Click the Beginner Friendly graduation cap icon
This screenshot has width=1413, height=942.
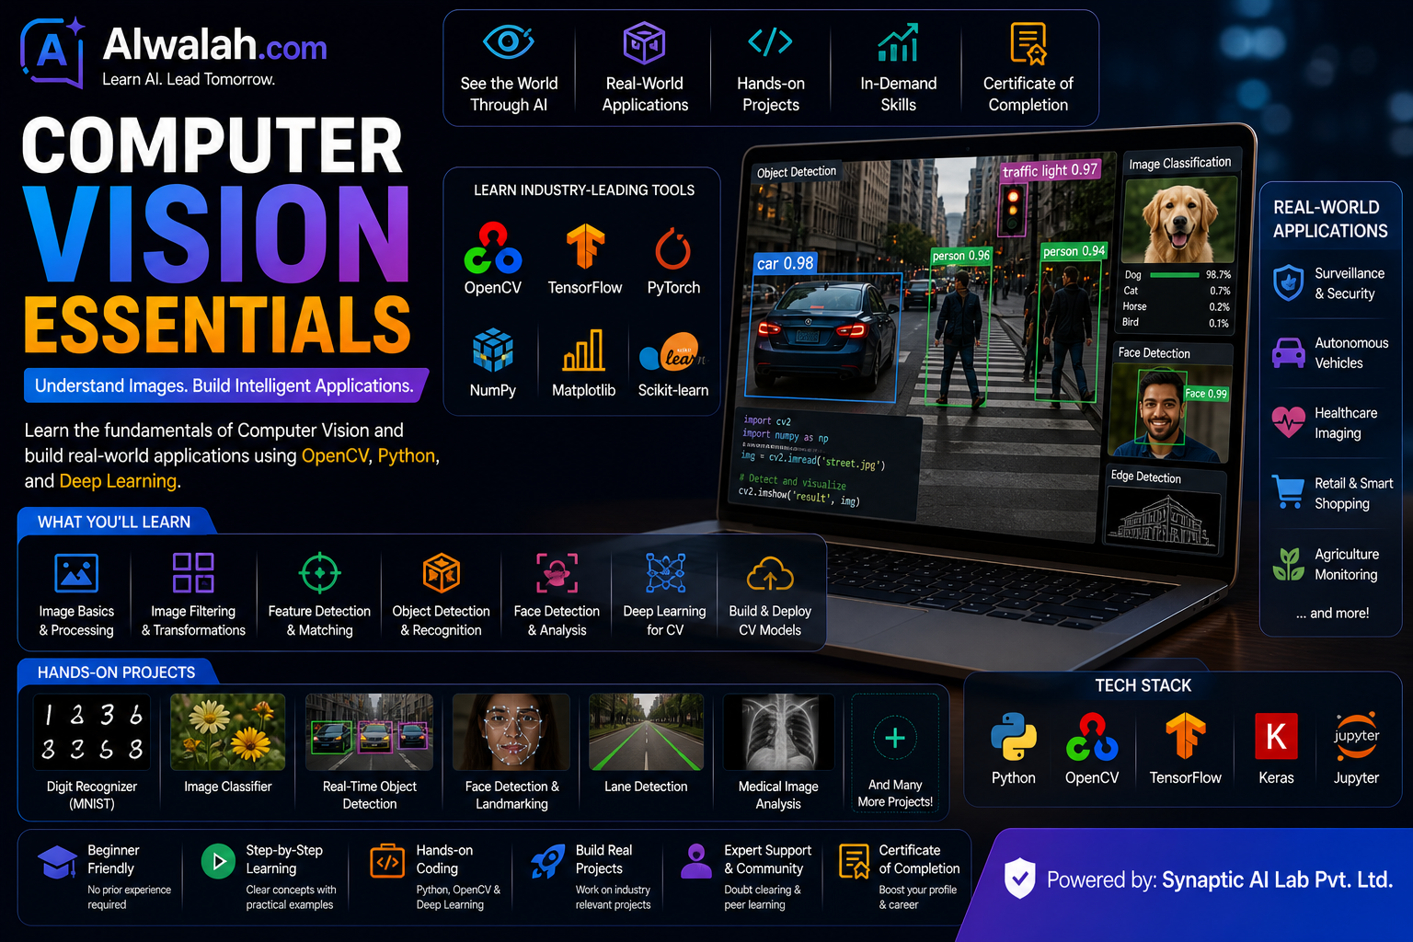click(57, 864)
